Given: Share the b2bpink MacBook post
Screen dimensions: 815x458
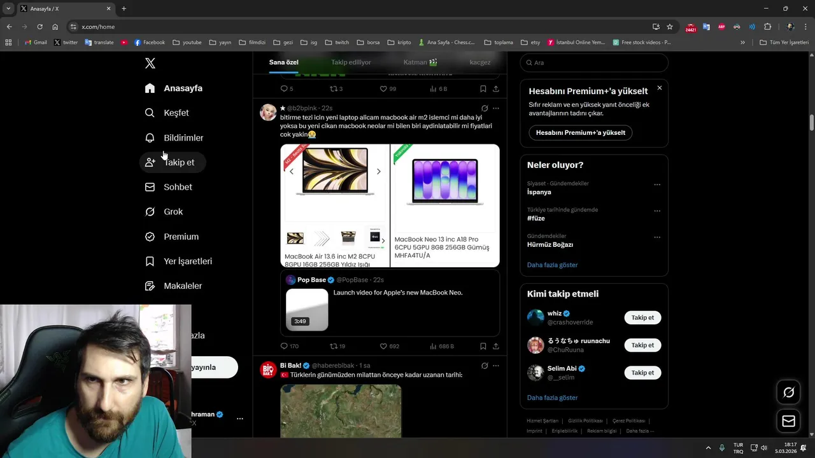Looking at the screenshot, I should point(496,346).
